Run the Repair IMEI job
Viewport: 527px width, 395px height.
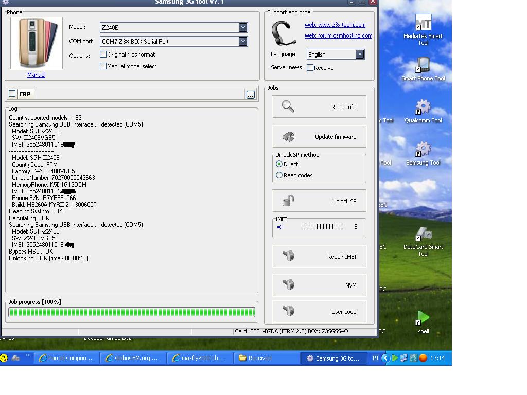point(319,256)
